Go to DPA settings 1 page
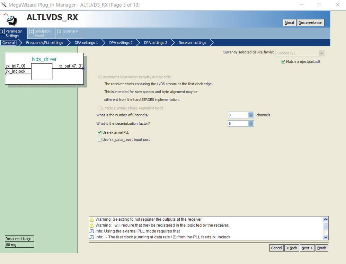This screenshot has height=264, width=346. click(86, 43)
